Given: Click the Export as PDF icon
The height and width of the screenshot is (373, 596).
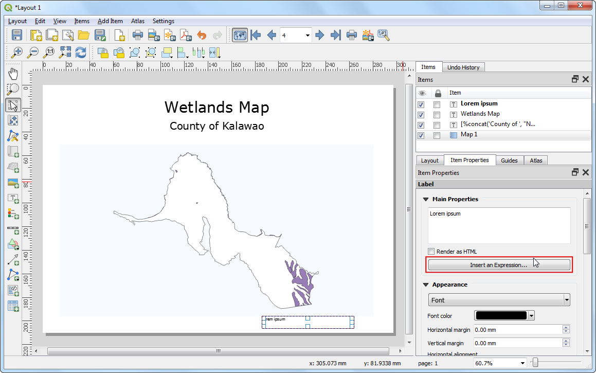Looking at the screenshot, I should pos(185,35).
